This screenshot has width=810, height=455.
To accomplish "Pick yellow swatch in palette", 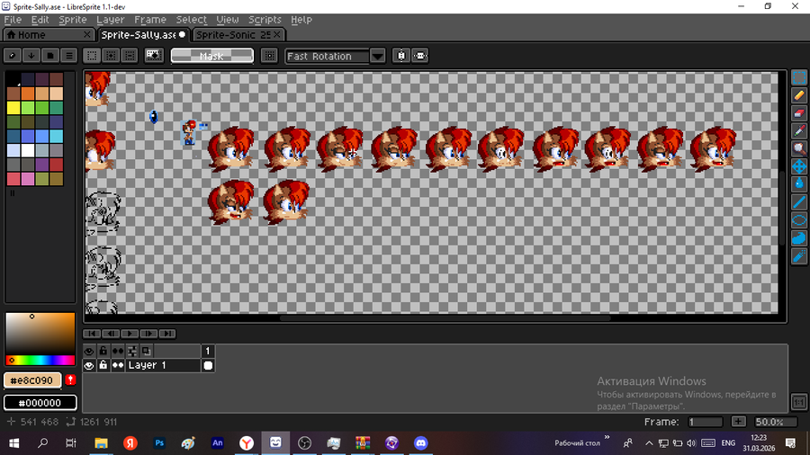I will (13, 107).
